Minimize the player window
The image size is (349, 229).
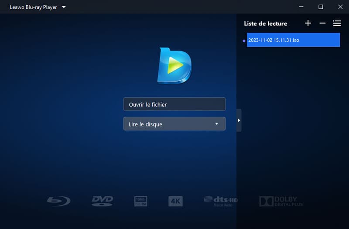[x=301, y=7]
